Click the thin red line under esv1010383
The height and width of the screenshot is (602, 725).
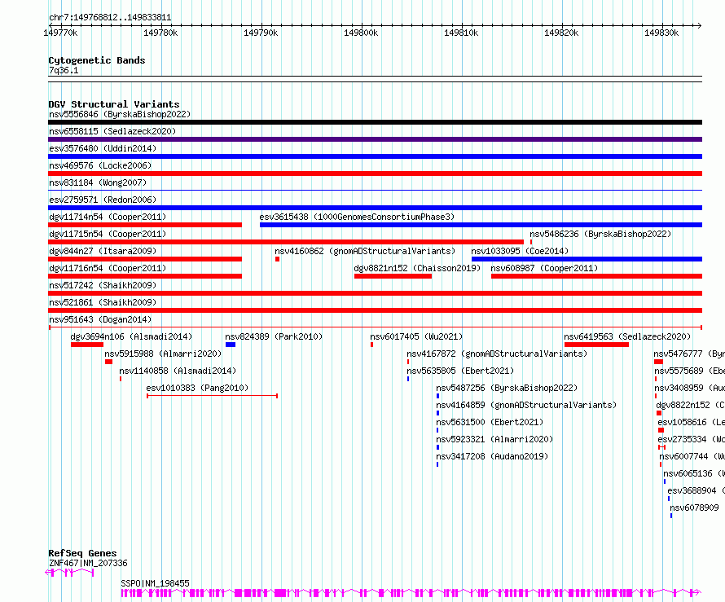click(213, 396)
